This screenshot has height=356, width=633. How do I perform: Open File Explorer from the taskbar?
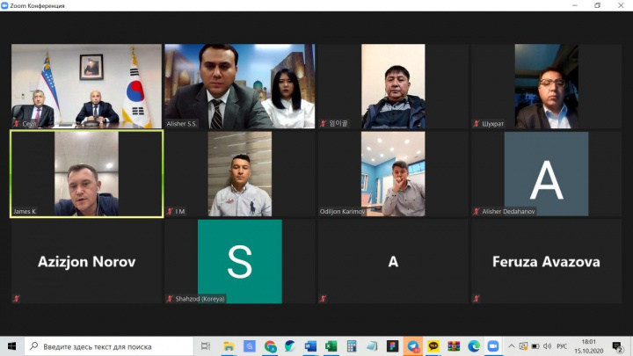[228, 346]
